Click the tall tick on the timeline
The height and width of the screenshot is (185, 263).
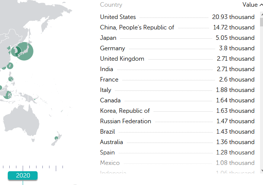(56, 168)
